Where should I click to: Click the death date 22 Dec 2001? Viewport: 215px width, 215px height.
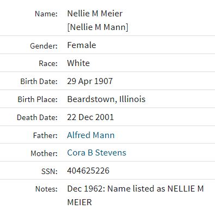click(x=91, y=117)
